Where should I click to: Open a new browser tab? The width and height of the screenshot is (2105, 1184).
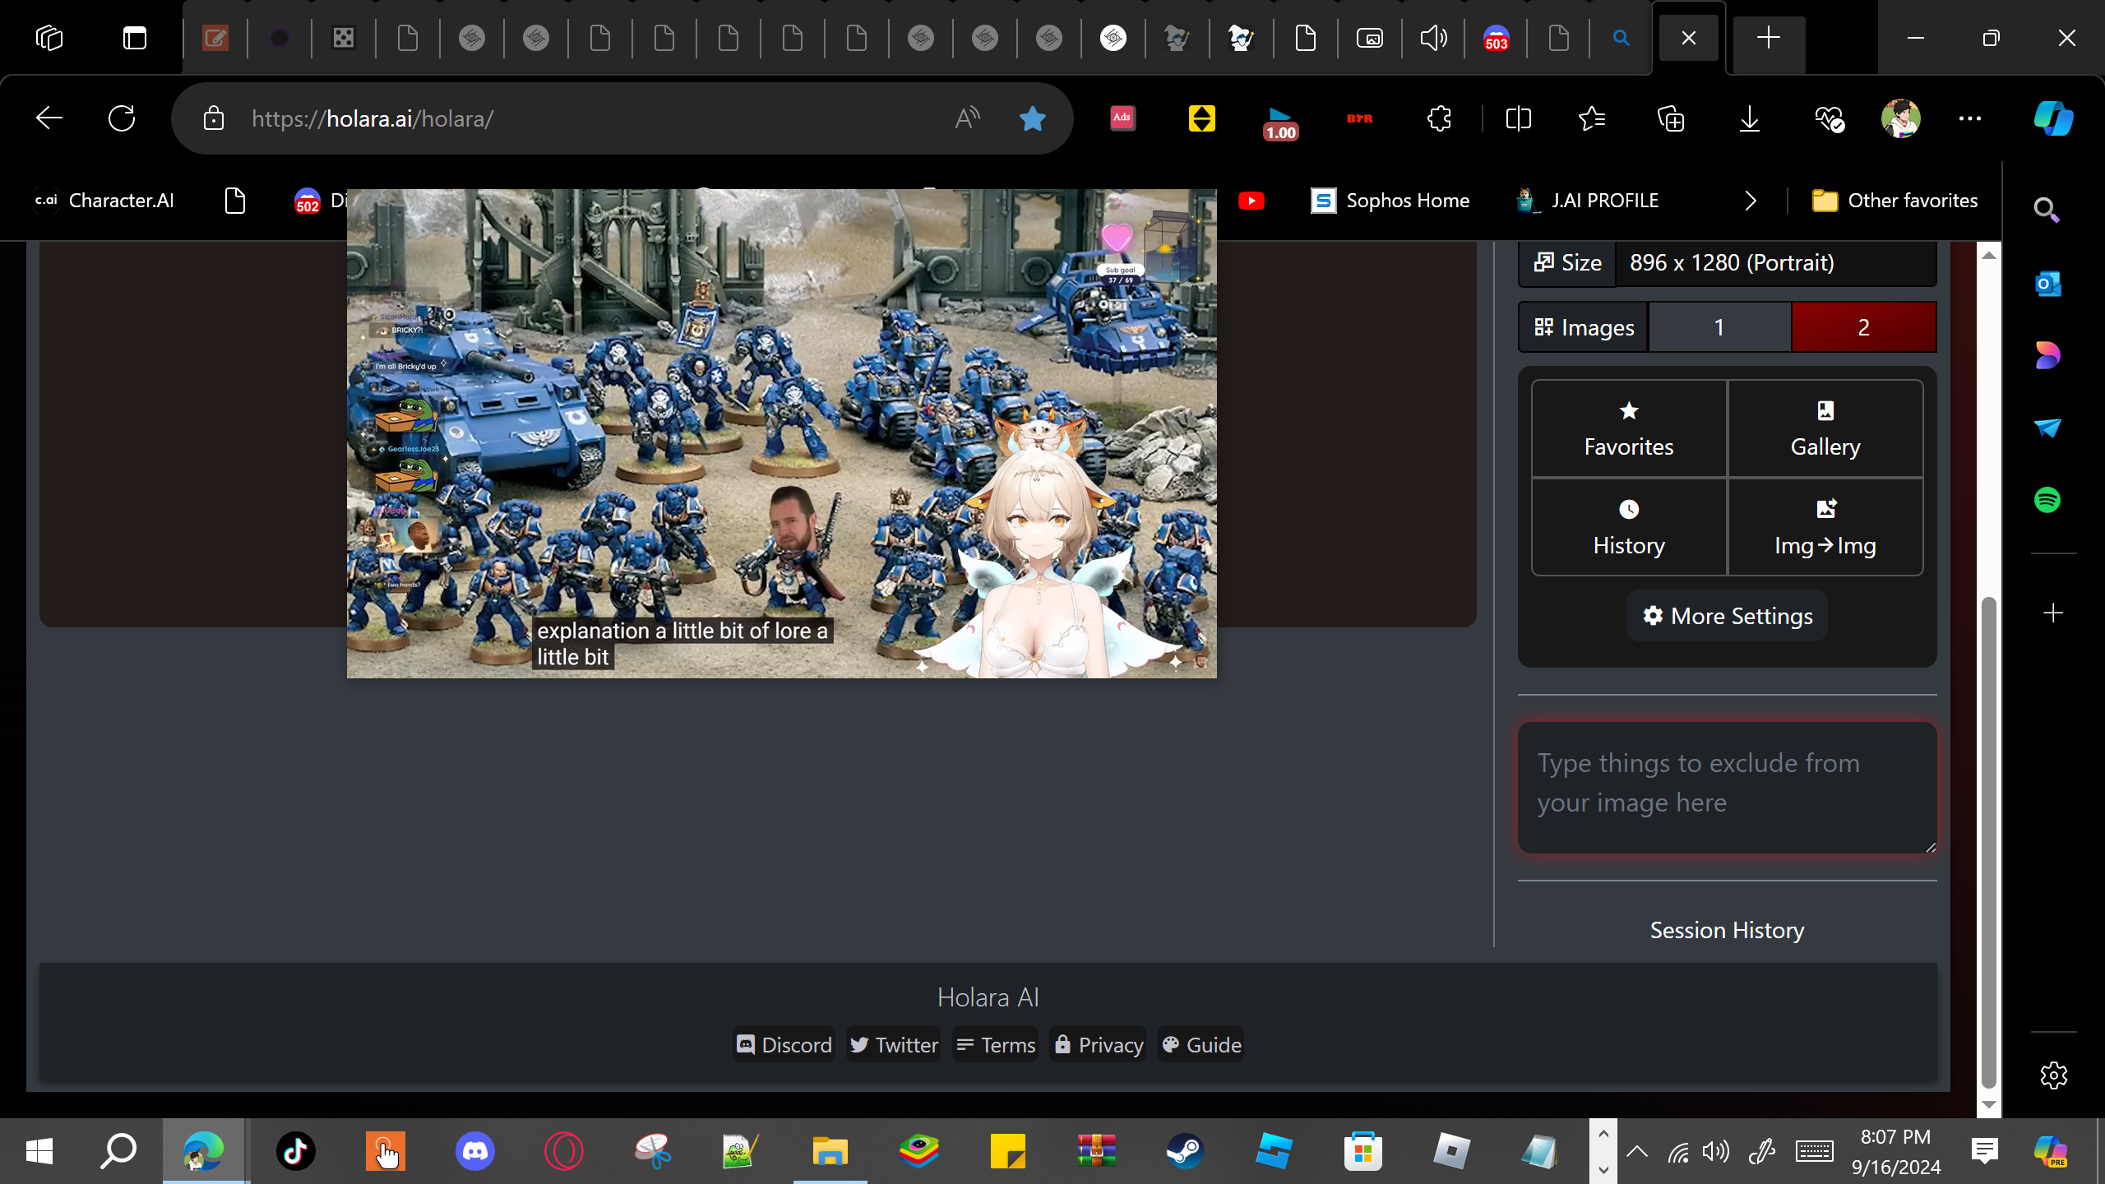pos(1768,38)
